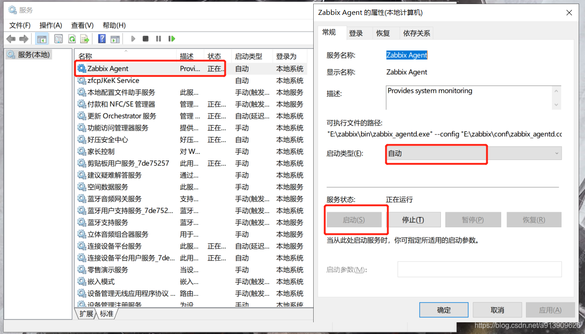Image resolution: width=585 pixels, height=334 pixels.
Task: Open the blue Help question mark icon
Action: click(102, 39)
